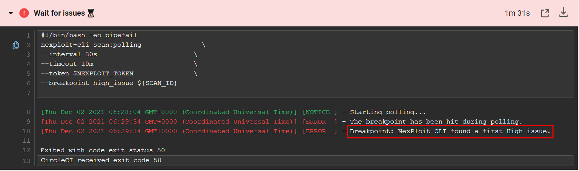Image resolution: width=579 pixels, height=171 pixels.
Task: Download the step log file
Action: click(563, 13)
